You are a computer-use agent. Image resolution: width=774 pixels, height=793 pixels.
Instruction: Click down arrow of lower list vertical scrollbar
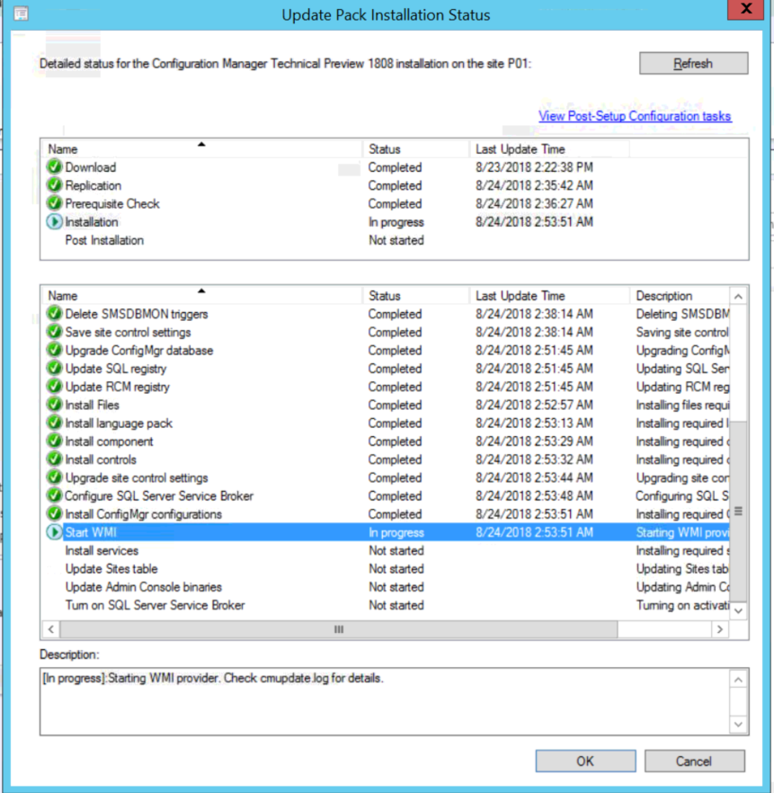[738, 611]
